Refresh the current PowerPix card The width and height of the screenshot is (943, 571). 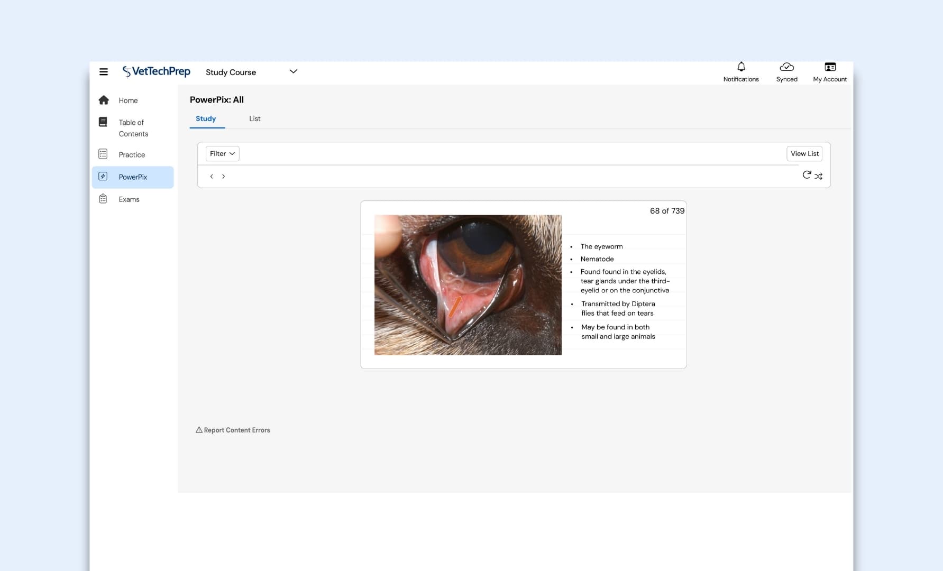tap(807, 174)
